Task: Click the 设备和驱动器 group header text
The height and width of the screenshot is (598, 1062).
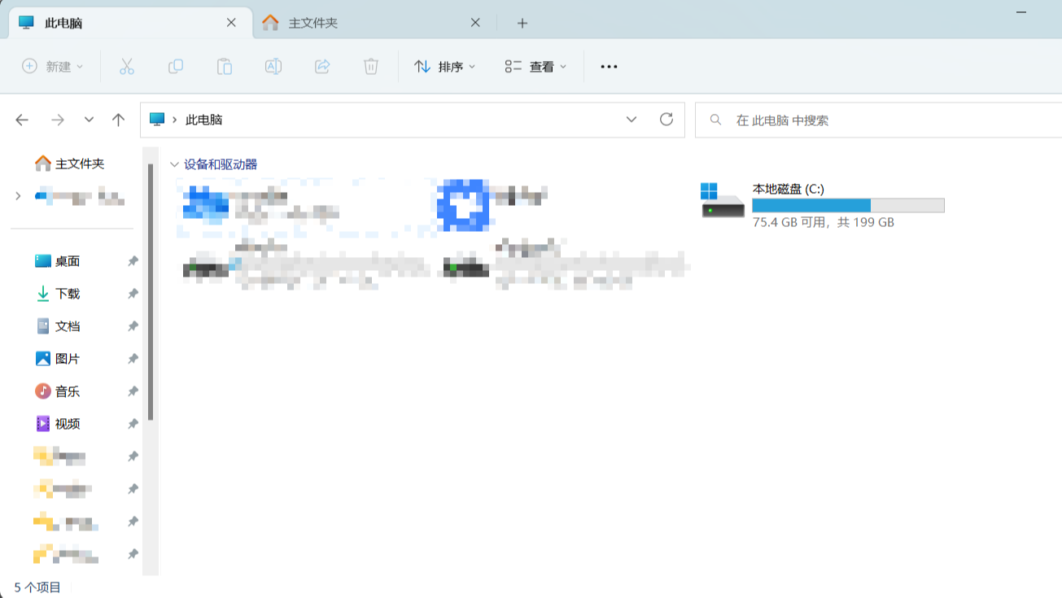Action: pyautogui.click(x=221, y=164)
